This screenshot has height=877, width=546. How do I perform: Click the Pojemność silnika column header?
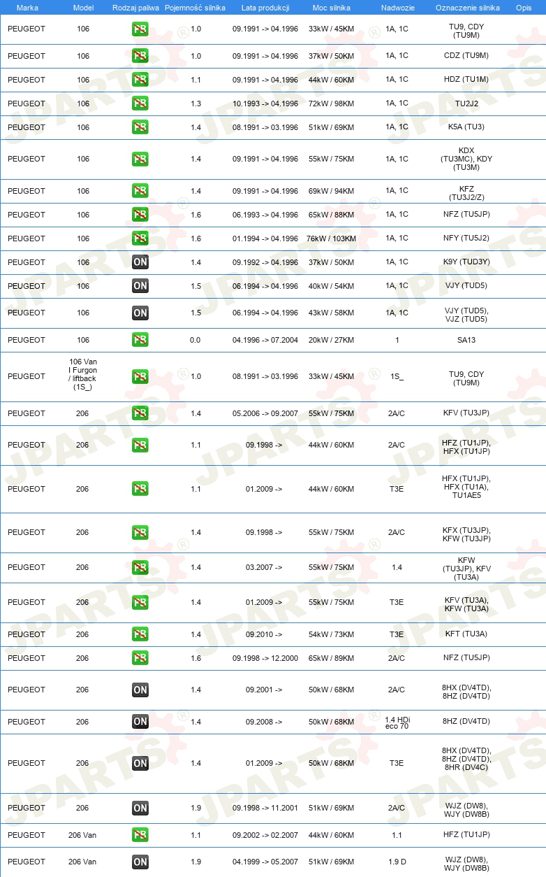(x=195, y=7)
